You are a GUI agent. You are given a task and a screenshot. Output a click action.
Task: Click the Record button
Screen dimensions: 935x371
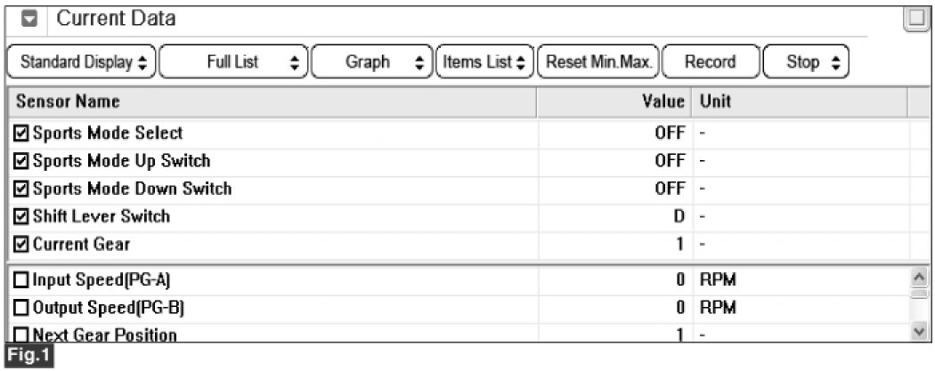point(710,62)
